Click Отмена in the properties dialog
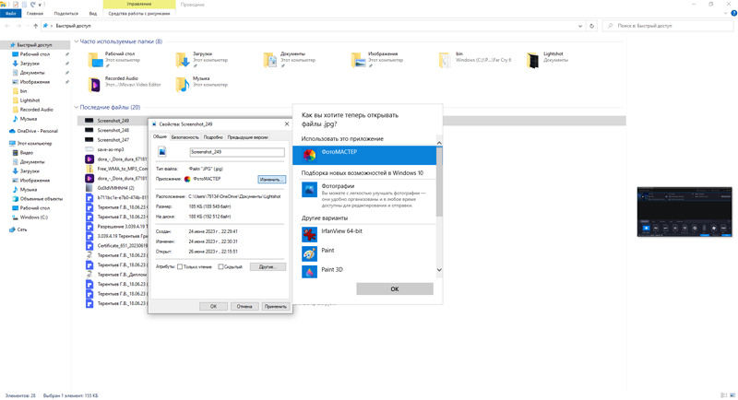 (x=244, y=307)
